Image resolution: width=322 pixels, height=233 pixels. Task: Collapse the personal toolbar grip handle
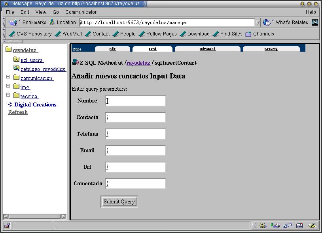[x=4, y=34]
